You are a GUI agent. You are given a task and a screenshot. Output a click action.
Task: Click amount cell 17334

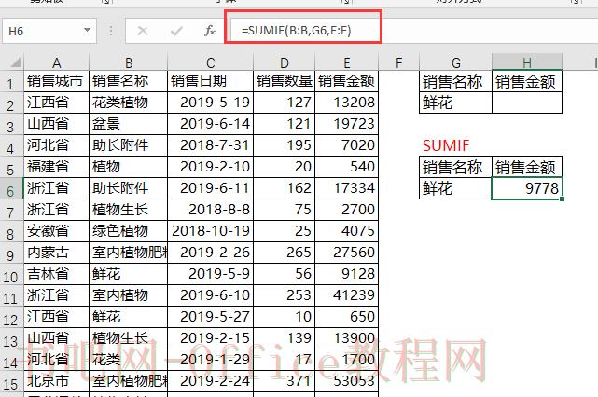pos(347,188)
